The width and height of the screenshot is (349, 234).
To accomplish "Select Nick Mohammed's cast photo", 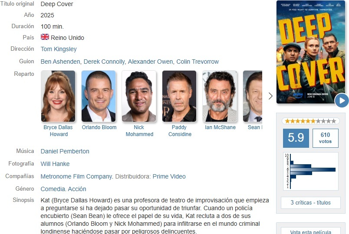I will 139,96.
